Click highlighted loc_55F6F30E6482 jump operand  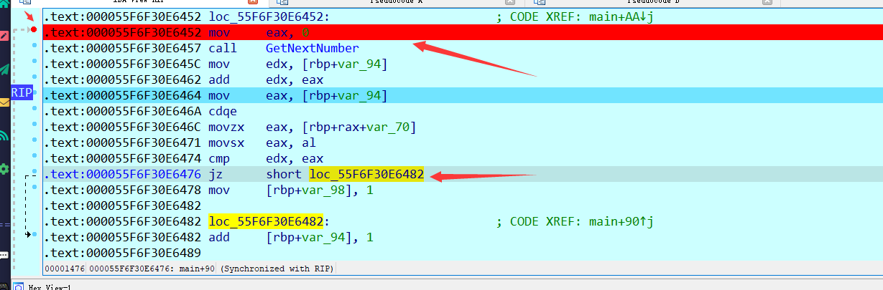(366, 174)
